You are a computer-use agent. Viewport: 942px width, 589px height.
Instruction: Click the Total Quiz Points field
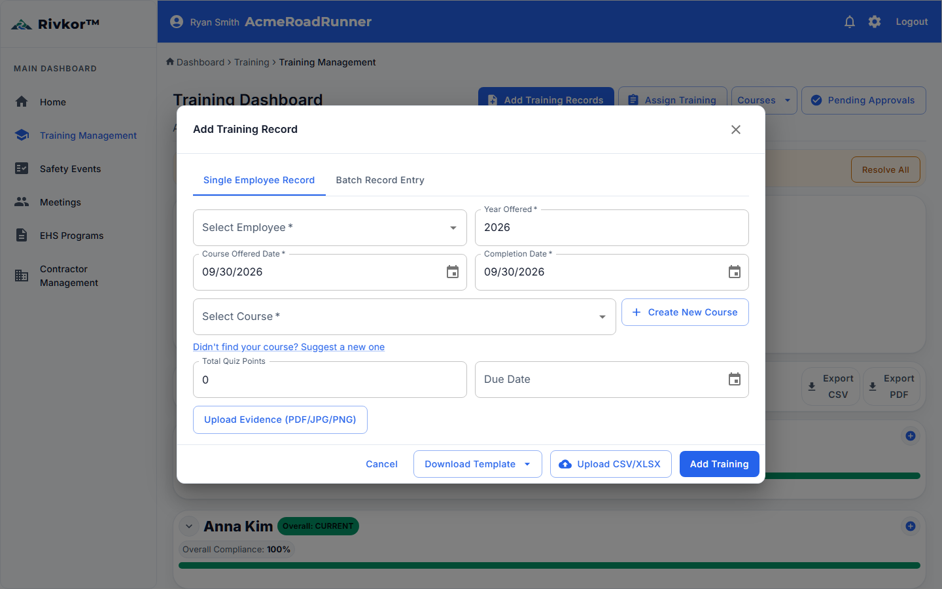click(x=330, y=380)
